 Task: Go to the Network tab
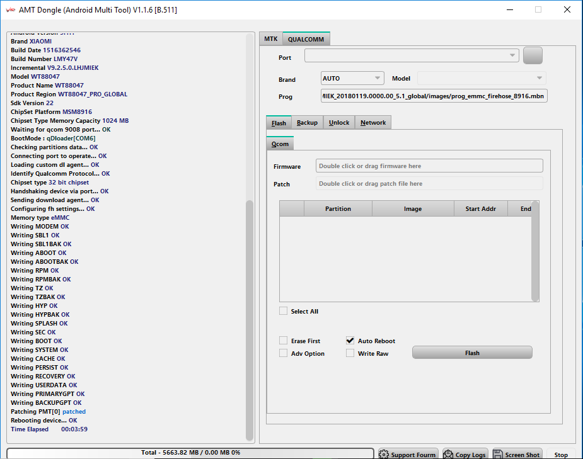pos(373,123)
